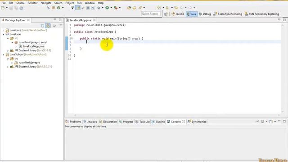
Task: Expand the JavaCore project node
Action: coord(3,30)
